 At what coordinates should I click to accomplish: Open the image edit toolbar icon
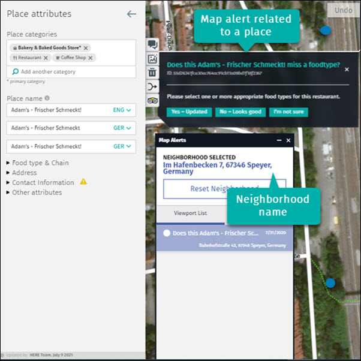coord(152,59)
